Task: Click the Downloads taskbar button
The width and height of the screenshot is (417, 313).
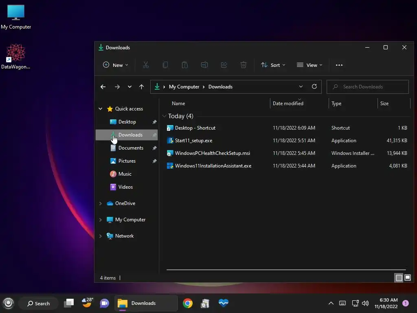Action: 146,303
